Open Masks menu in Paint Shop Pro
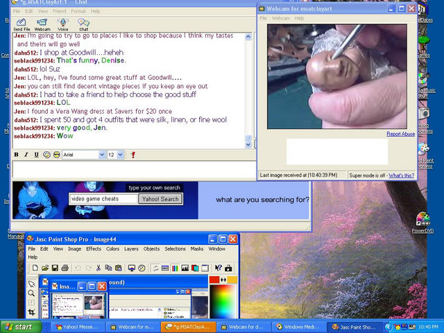 point(197,248)
